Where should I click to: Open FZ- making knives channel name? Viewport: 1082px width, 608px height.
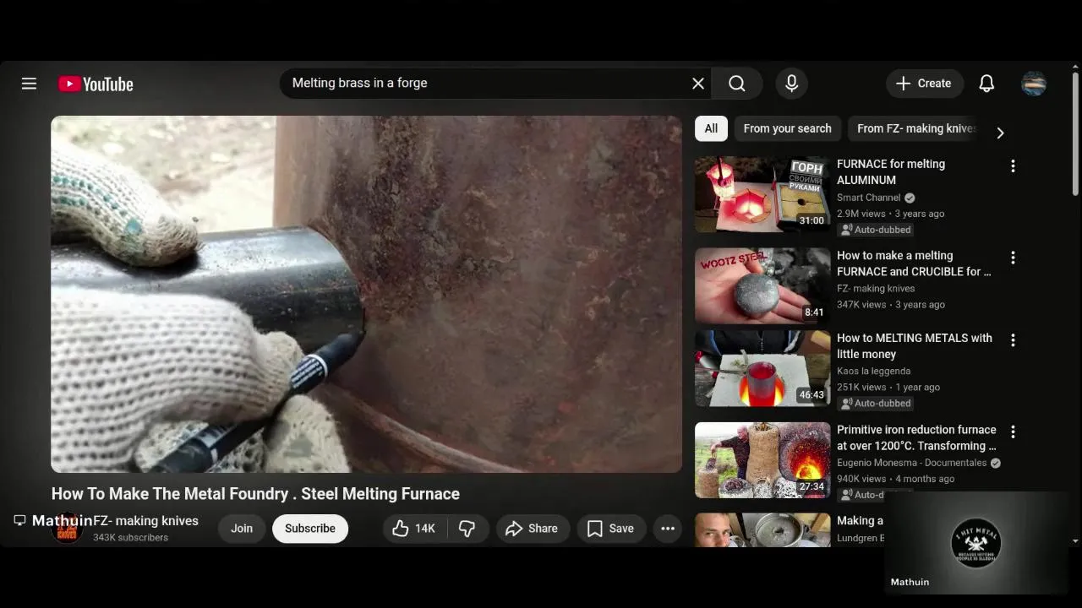145,521
